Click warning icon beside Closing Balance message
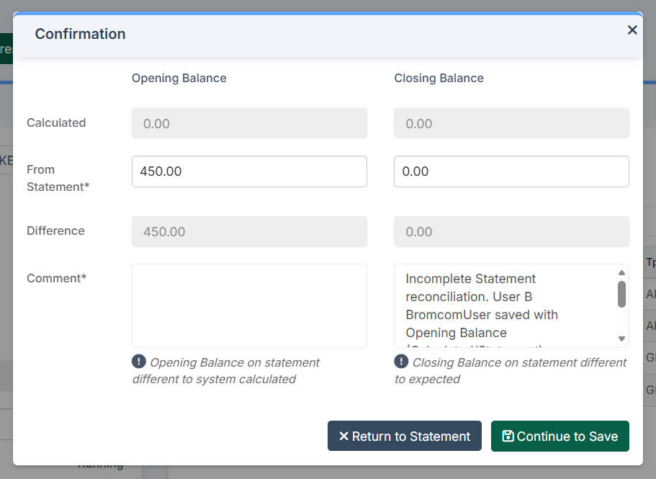Viewport: 656px width, 479px height. pos(401,361)
